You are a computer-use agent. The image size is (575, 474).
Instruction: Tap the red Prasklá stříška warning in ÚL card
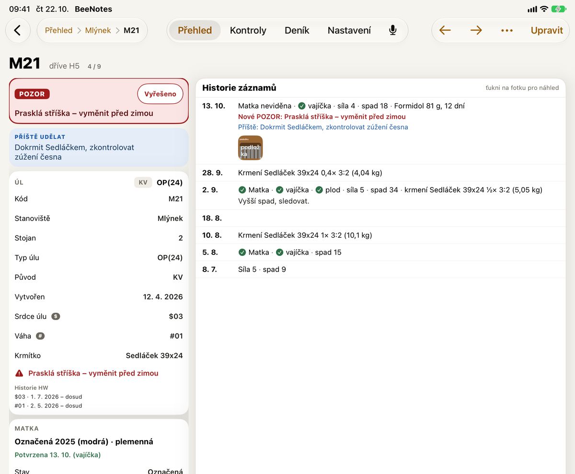coord(93,373)
